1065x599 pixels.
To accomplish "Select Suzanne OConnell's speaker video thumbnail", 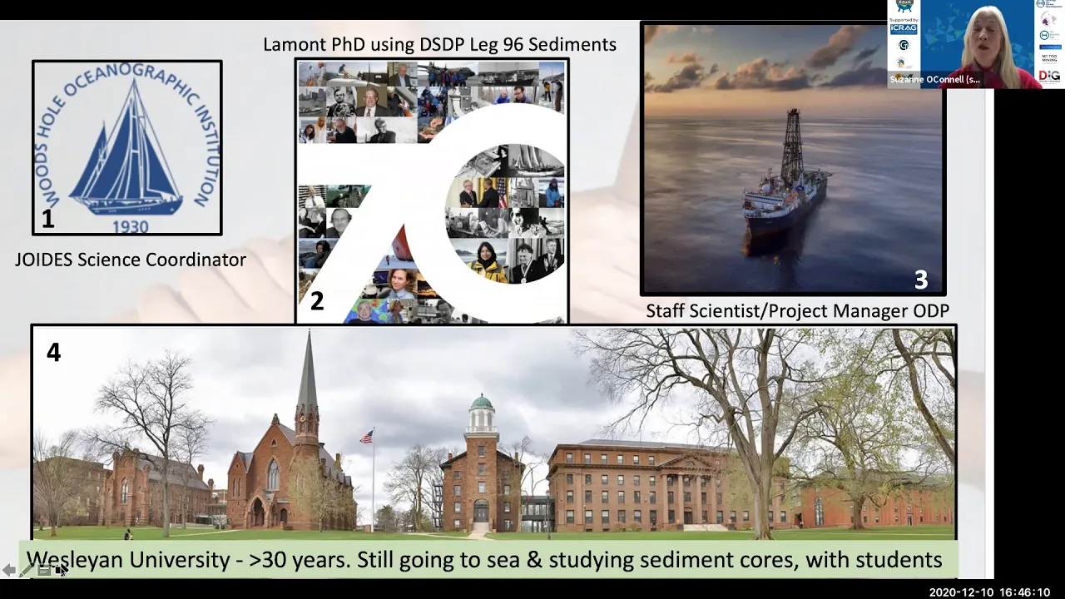I will [x=976, y=44].
